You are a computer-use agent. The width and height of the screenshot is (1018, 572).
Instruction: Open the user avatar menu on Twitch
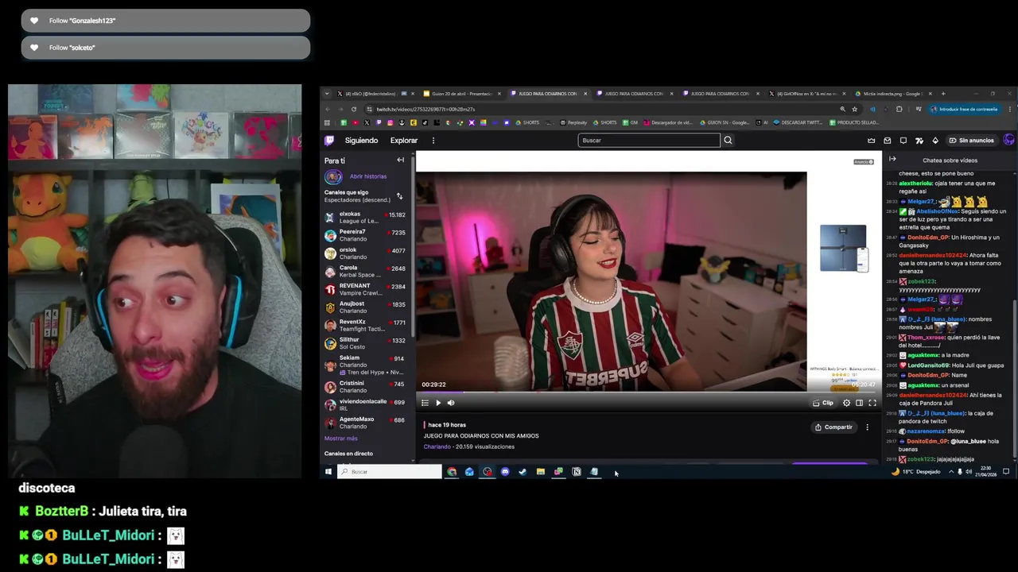[1008, 141]
